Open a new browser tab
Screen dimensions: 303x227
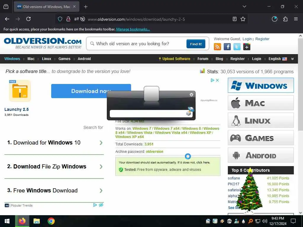click(86, 7)
